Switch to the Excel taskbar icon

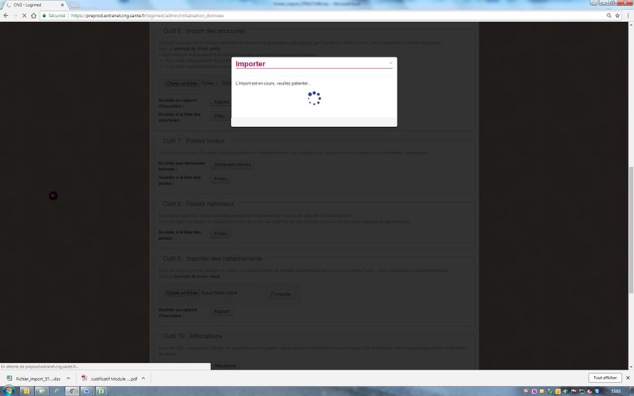101,391
